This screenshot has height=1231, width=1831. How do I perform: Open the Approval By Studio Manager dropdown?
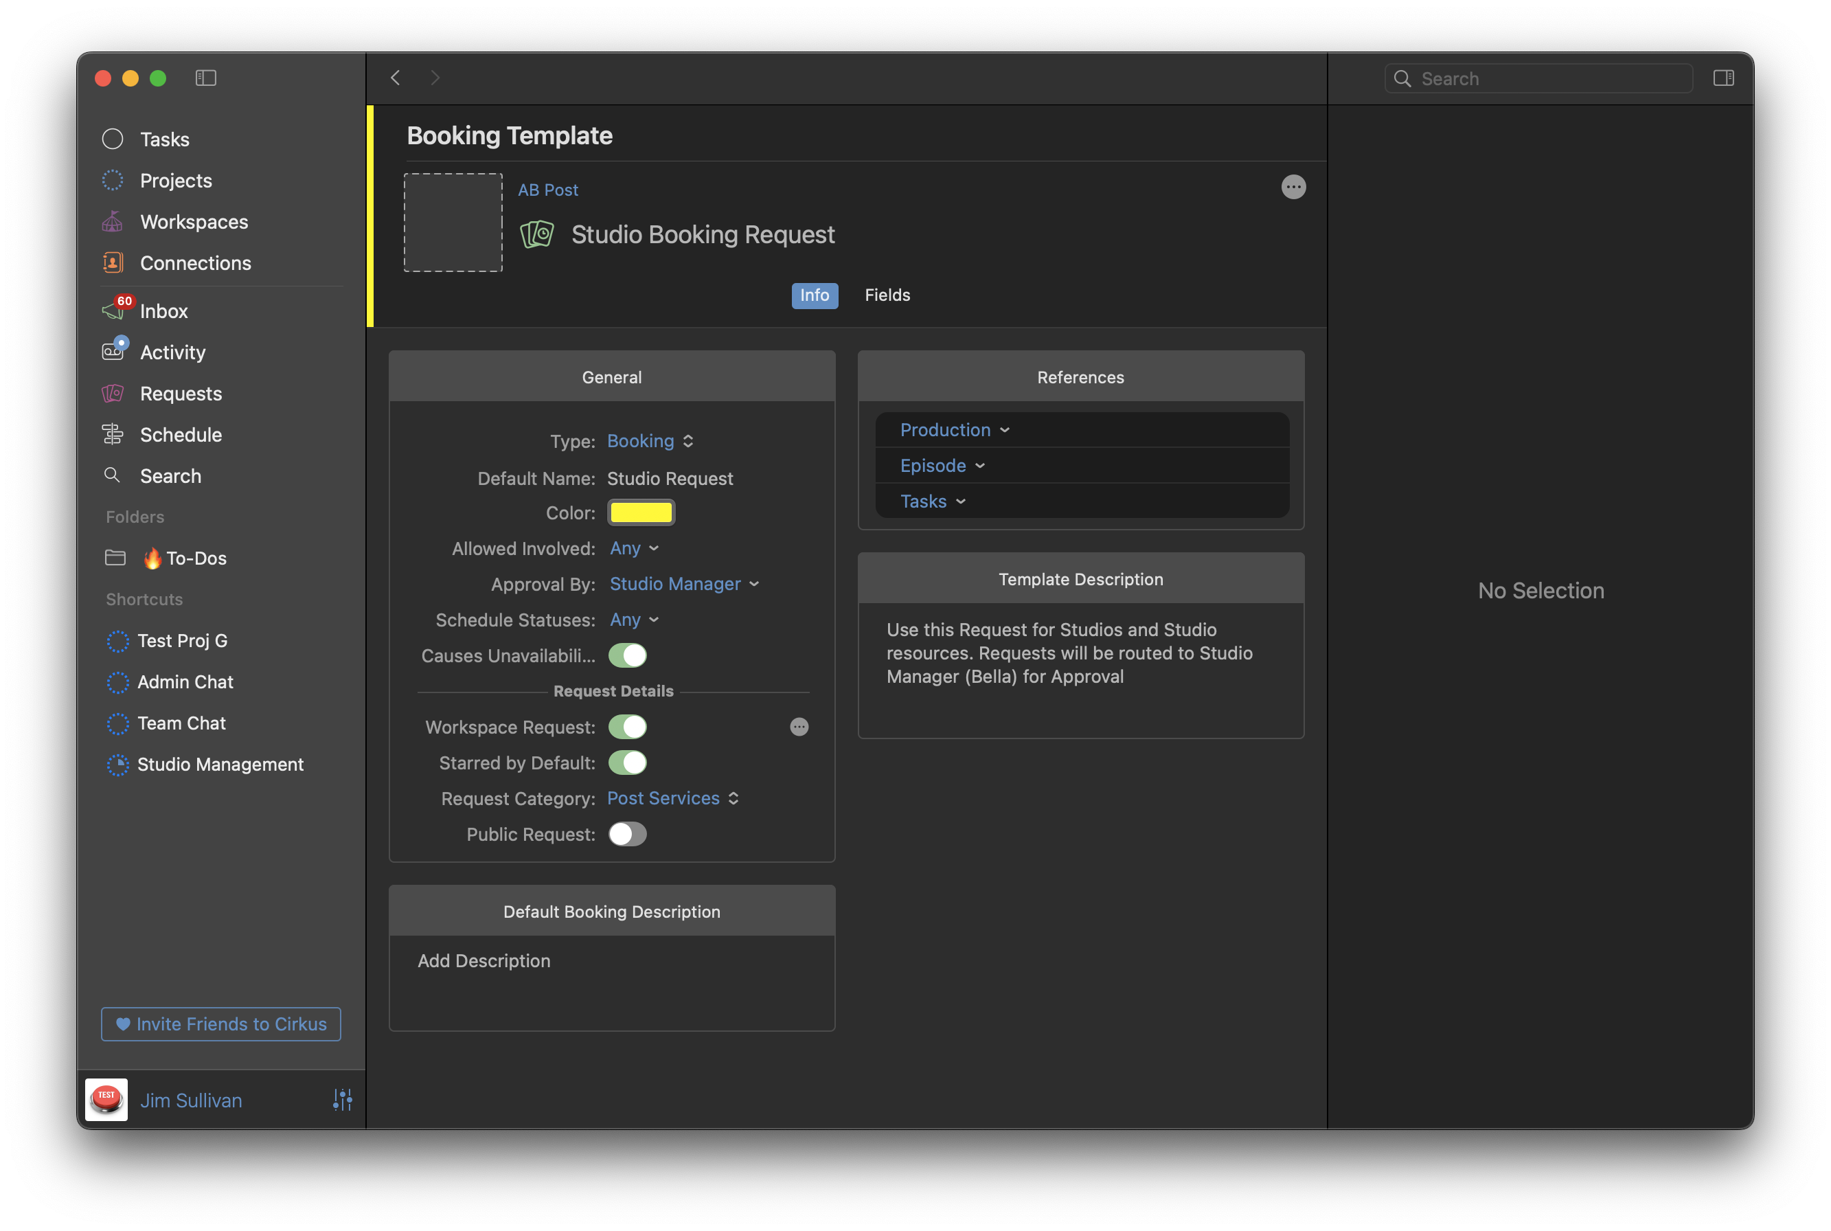pyautogui.click(x=683, y=584)
